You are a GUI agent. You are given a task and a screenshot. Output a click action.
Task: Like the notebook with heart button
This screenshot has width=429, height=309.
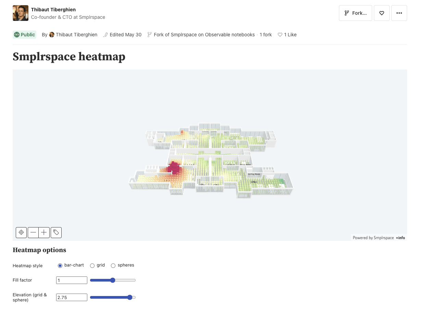pos(381,13)
